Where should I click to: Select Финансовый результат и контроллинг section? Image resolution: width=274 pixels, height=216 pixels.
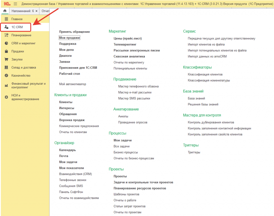(x=28, y=85)
